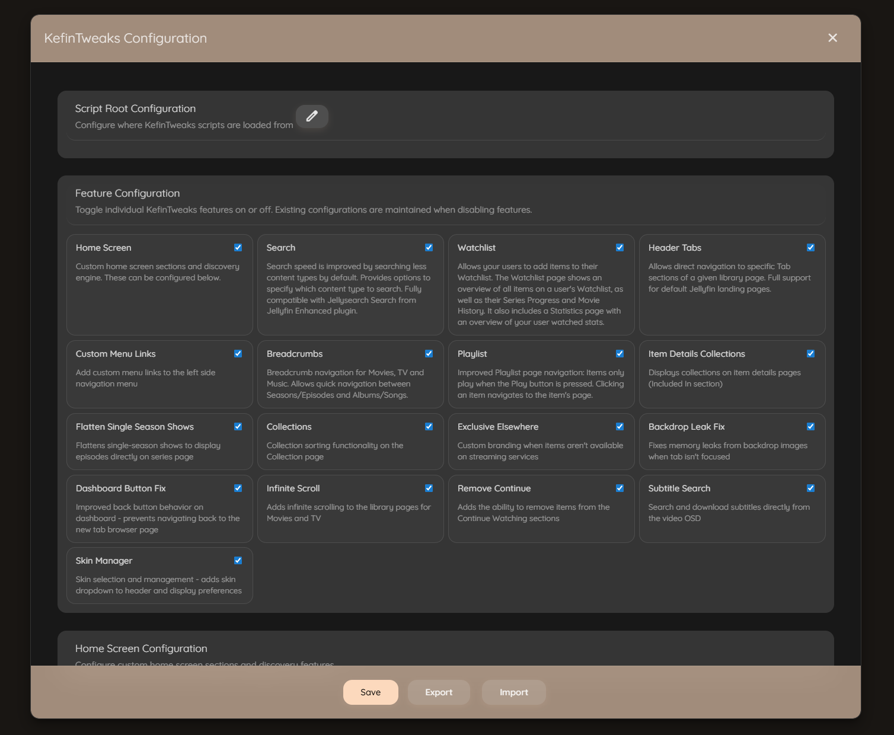Select the KefinTweaks Configuration dialog title
894x735 pixels.
(x=126, y=38)
